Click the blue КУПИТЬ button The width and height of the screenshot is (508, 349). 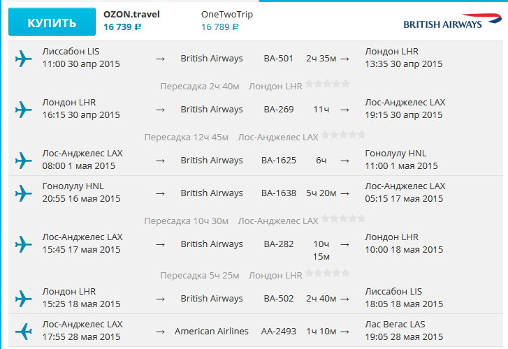click(52, 22)
